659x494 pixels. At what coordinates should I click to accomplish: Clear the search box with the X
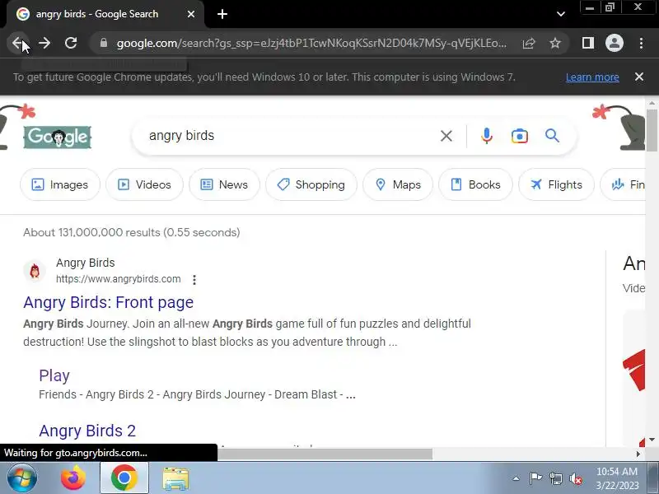[x=446, y=136]
